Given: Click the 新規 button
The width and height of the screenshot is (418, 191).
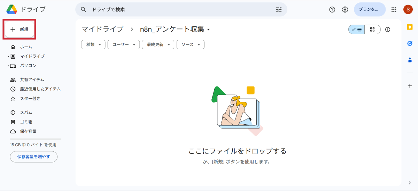Looking at the screenshot, I should click(20, 30).
